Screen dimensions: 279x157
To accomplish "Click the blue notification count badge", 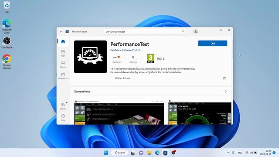I will coord(274,153).
